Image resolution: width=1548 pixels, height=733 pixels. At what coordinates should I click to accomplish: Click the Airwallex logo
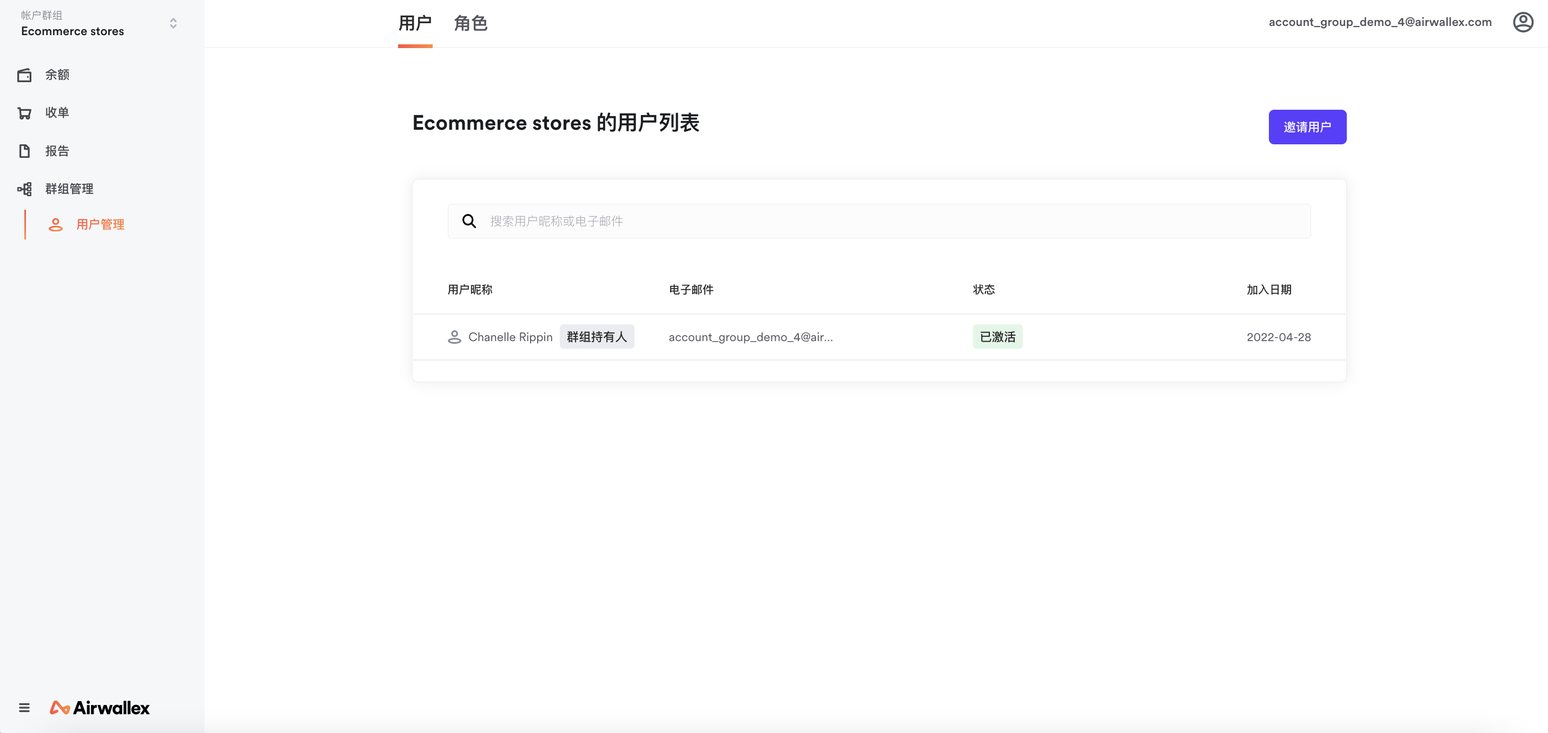pos(100,708)
